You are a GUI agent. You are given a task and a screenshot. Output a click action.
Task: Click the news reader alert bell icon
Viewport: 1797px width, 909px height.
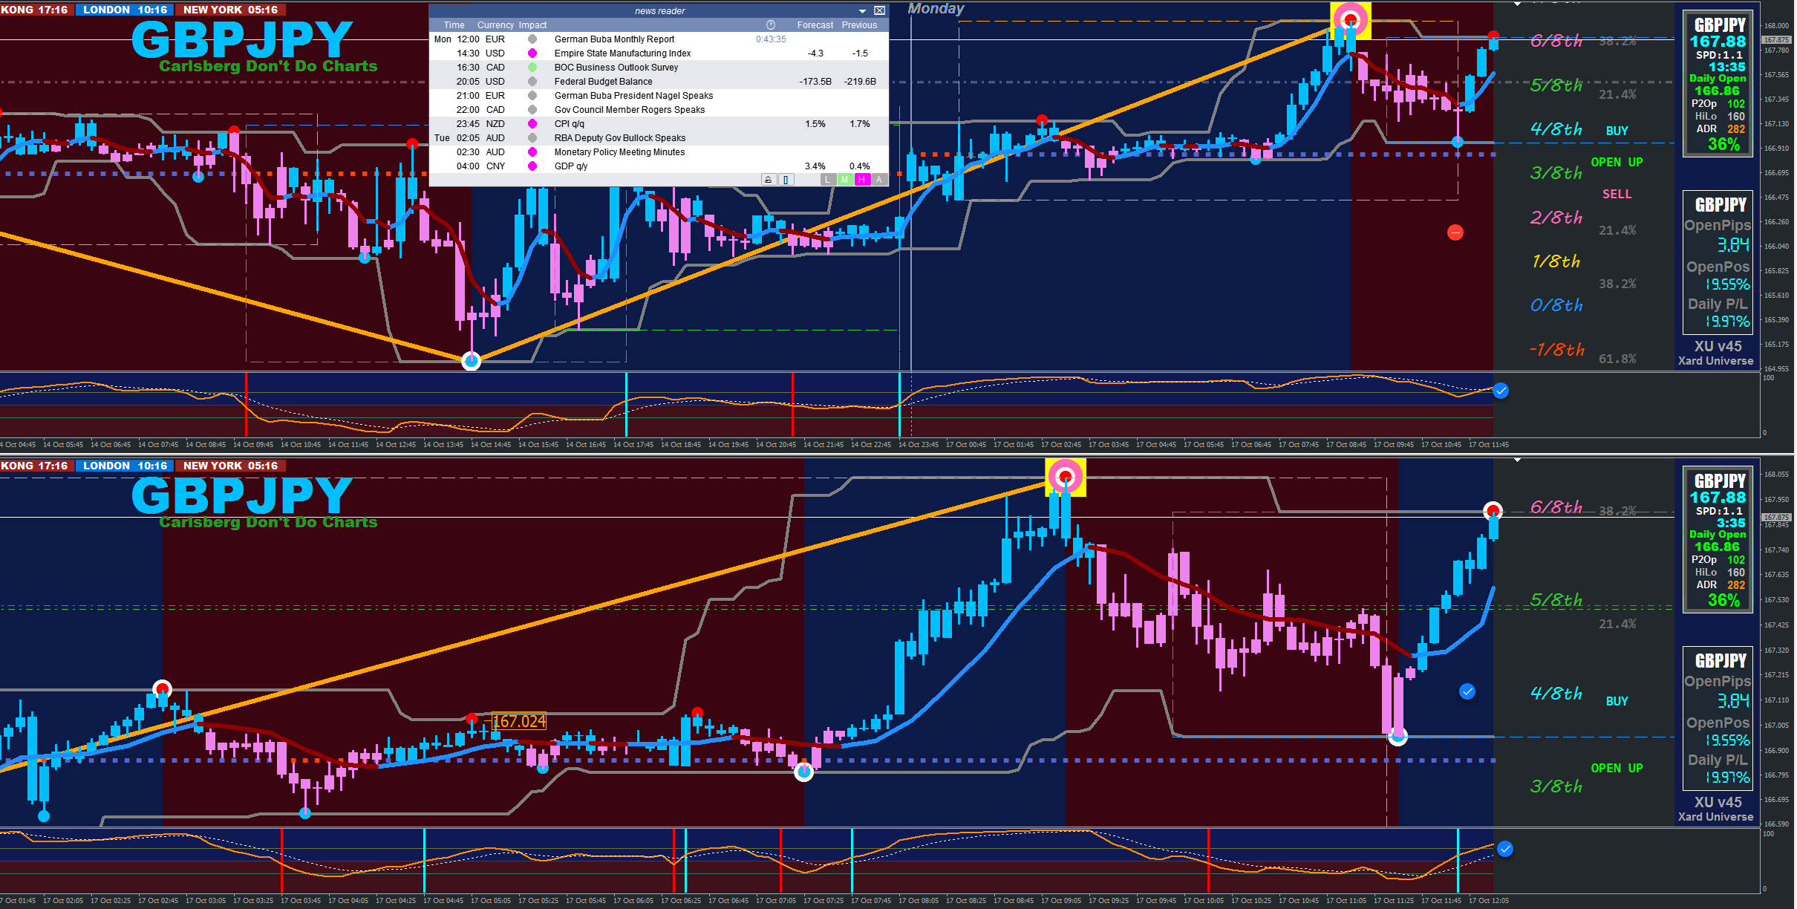(x=769, y=180)
